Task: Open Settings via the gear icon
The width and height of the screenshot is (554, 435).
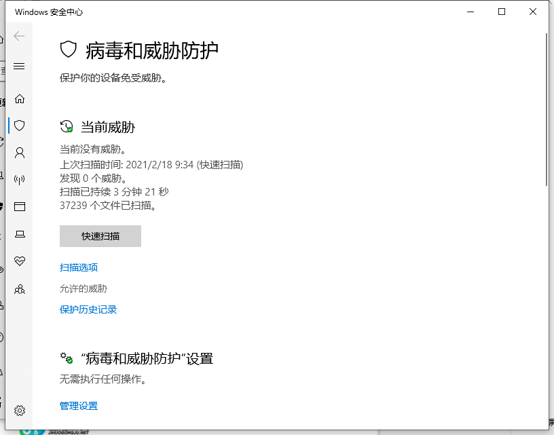Action: click(20, 410)
